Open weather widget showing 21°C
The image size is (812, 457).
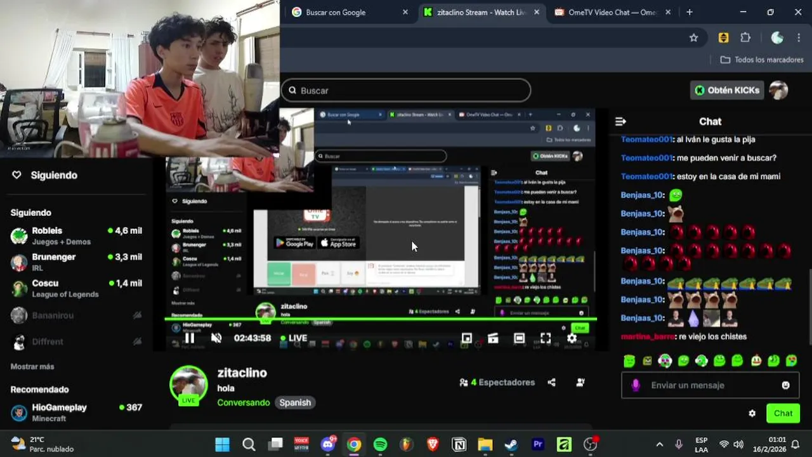click(x=42, y=444)
